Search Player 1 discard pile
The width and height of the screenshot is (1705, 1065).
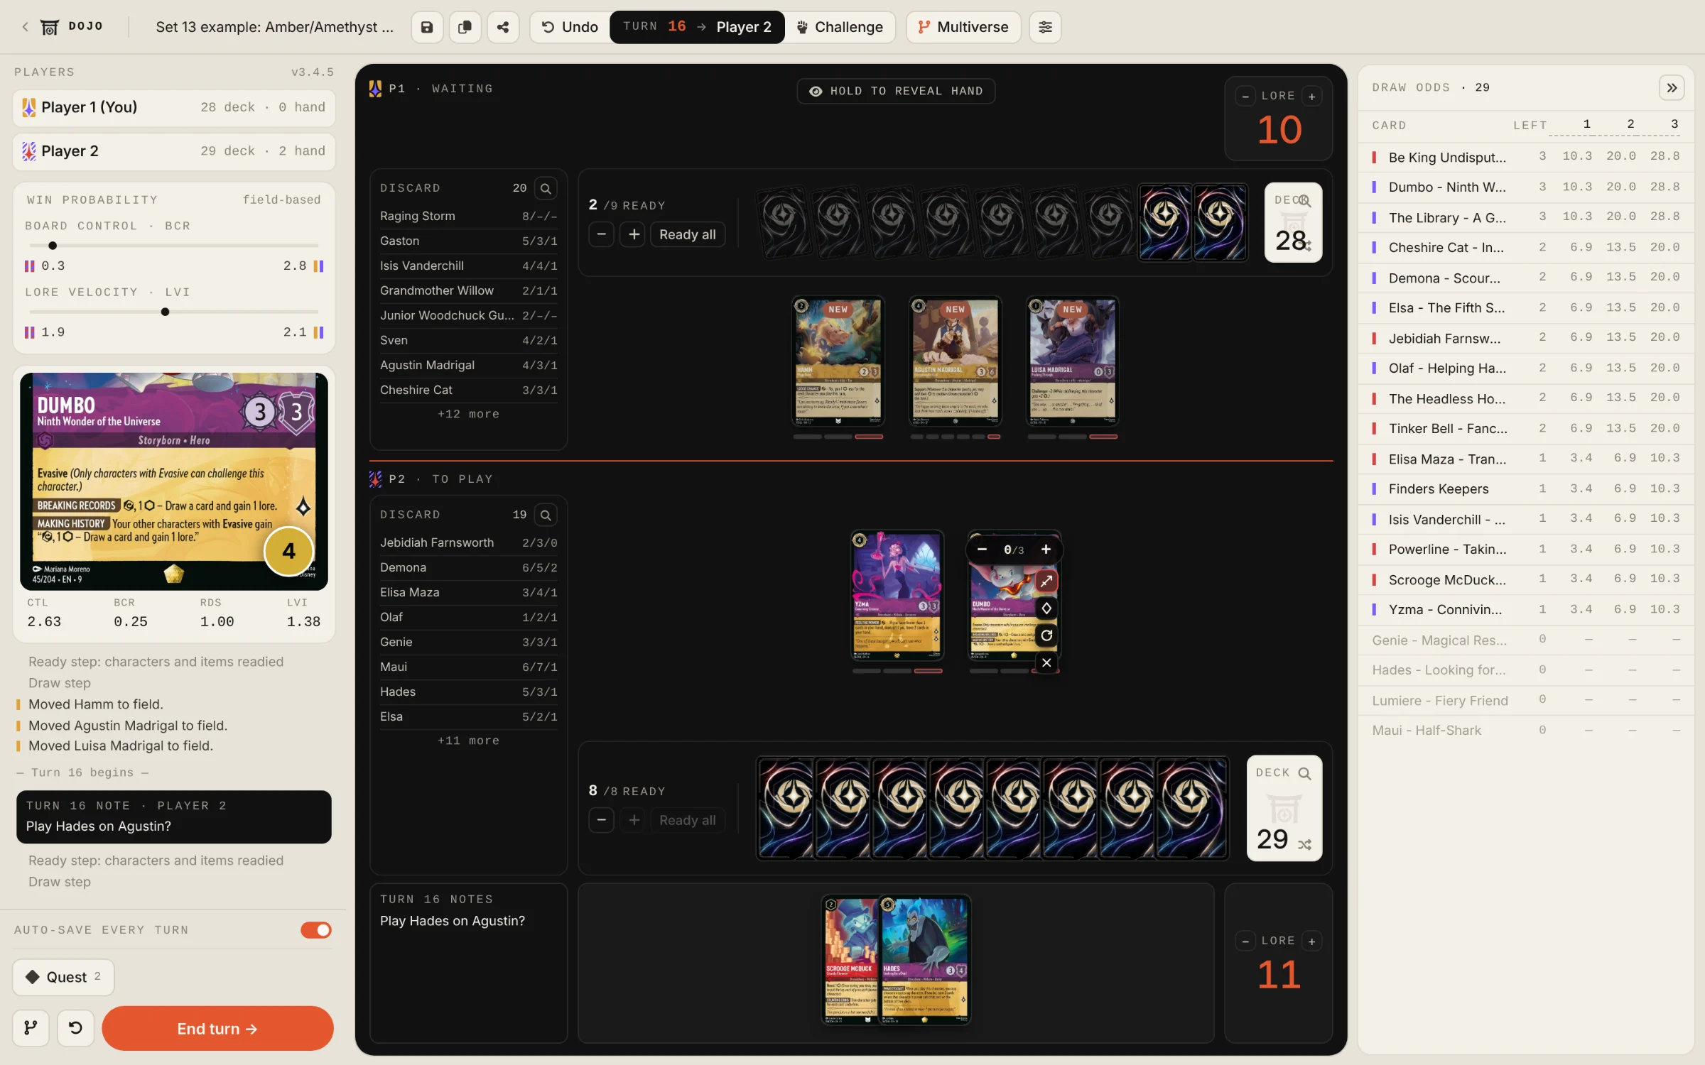[x=546, y=188]
